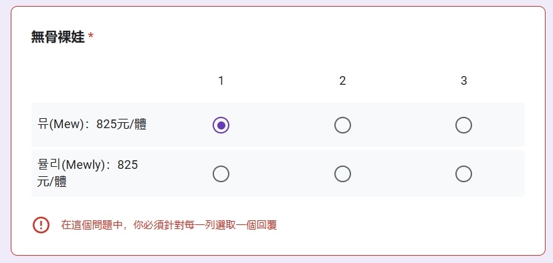Screen dimensions: 553x263
Task: Click the 825 number in the Mewly label
Action: [128, 165]
